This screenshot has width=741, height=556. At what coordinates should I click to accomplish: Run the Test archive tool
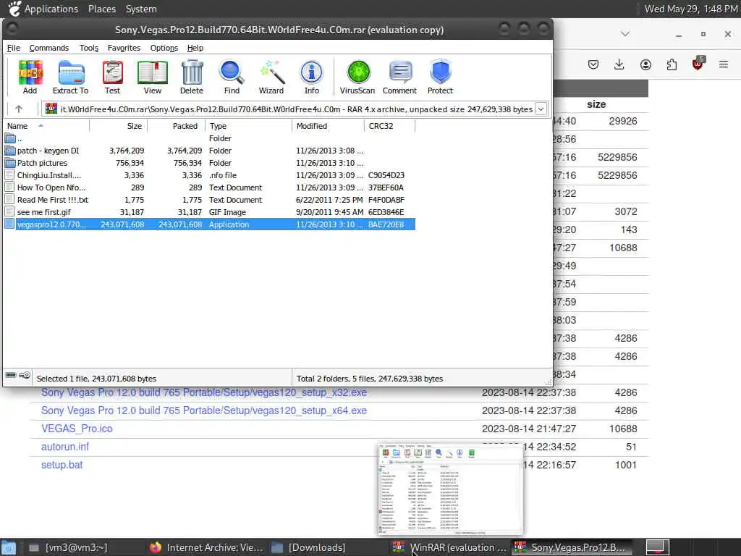click(112, 77)
